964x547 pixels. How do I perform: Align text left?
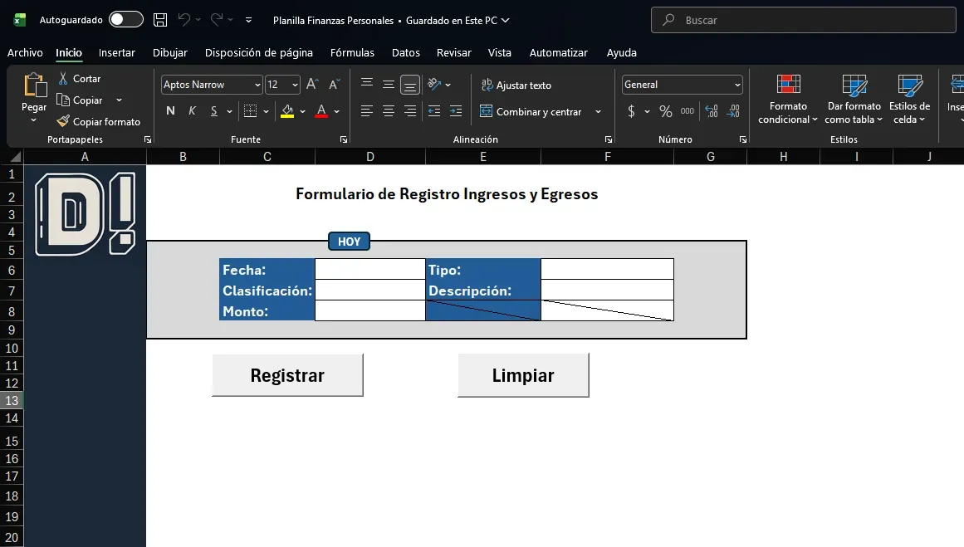point(367,111)
